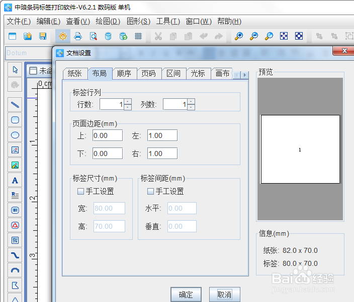Click the label preview thumbnail
The image size is (354, 302).
coord(300,149)
